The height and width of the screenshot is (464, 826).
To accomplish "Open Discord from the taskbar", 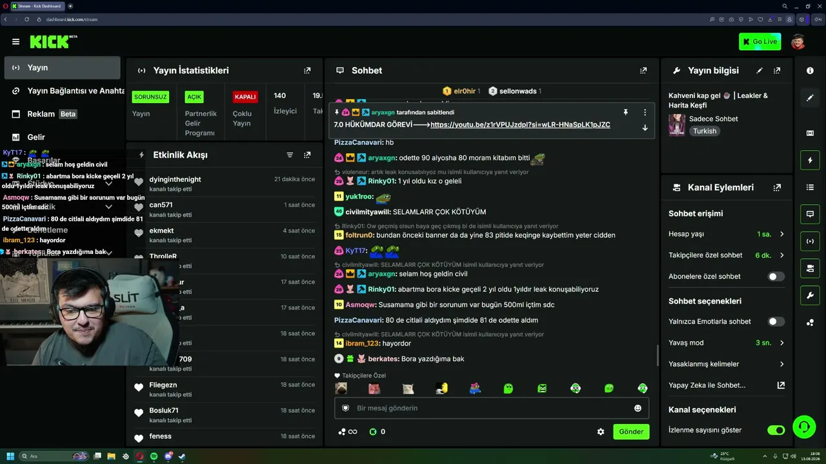I will (168, 456).
